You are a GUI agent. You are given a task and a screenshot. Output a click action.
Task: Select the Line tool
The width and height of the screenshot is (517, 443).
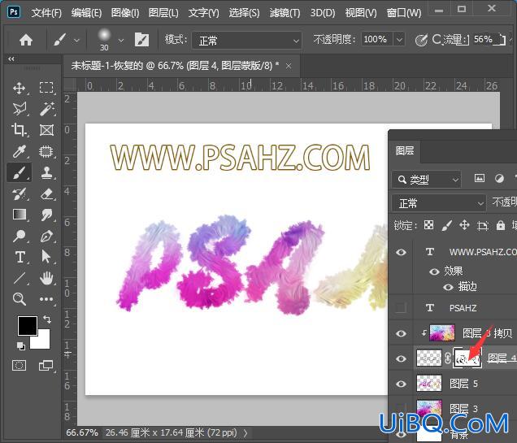click(x=20, y=278)
